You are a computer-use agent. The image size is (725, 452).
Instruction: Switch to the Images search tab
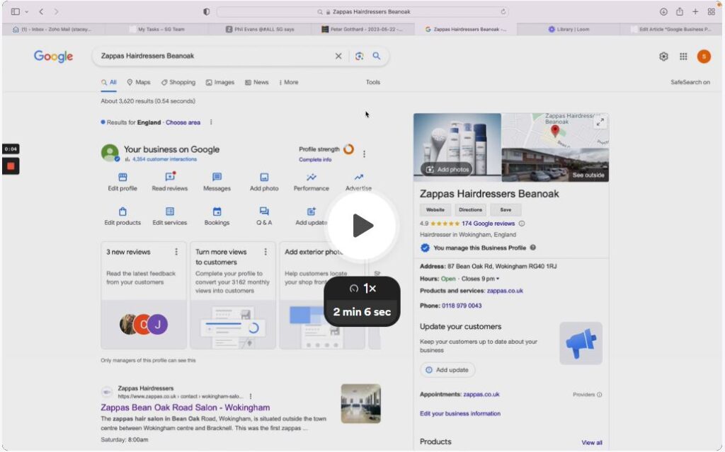click(220, 82)
